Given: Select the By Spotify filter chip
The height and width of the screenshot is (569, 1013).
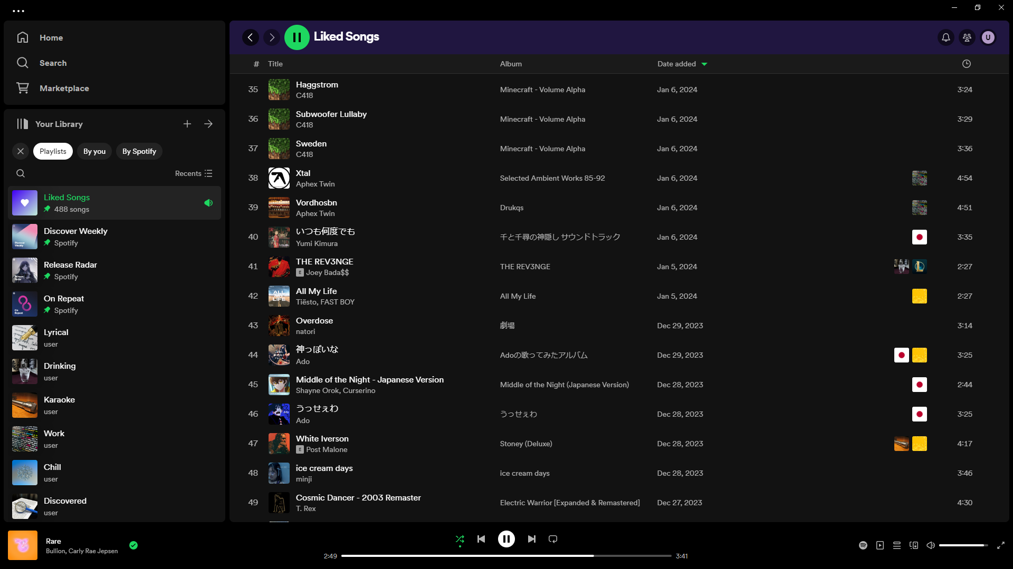Looking at the screenshot, I should click(139, 151).
